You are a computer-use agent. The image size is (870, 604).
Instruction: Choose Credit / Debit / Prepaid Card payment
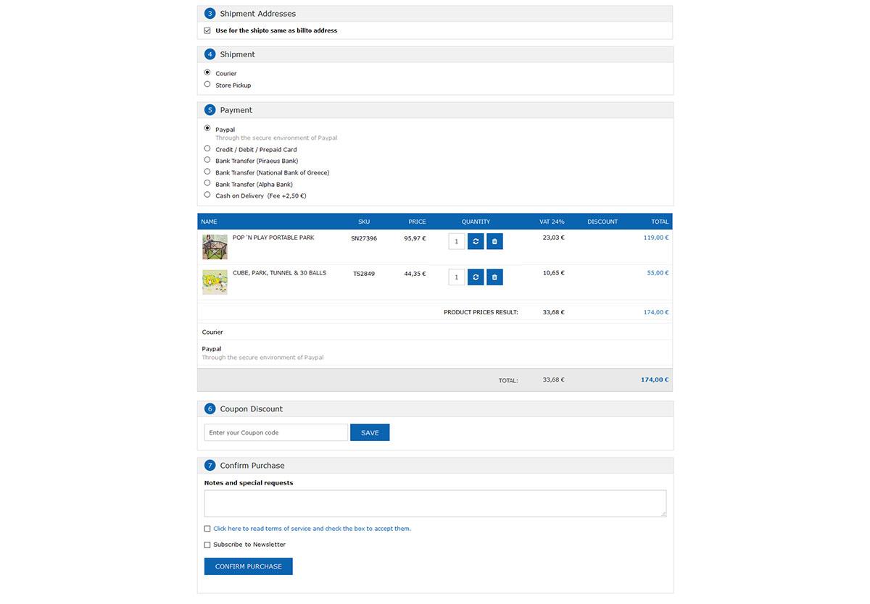coord(207,148)
